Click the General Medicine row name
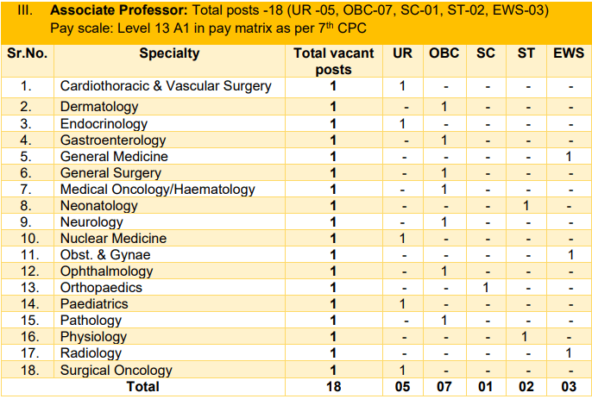The width and height of the screenshot is (592, 399). [x=114, y=156]
